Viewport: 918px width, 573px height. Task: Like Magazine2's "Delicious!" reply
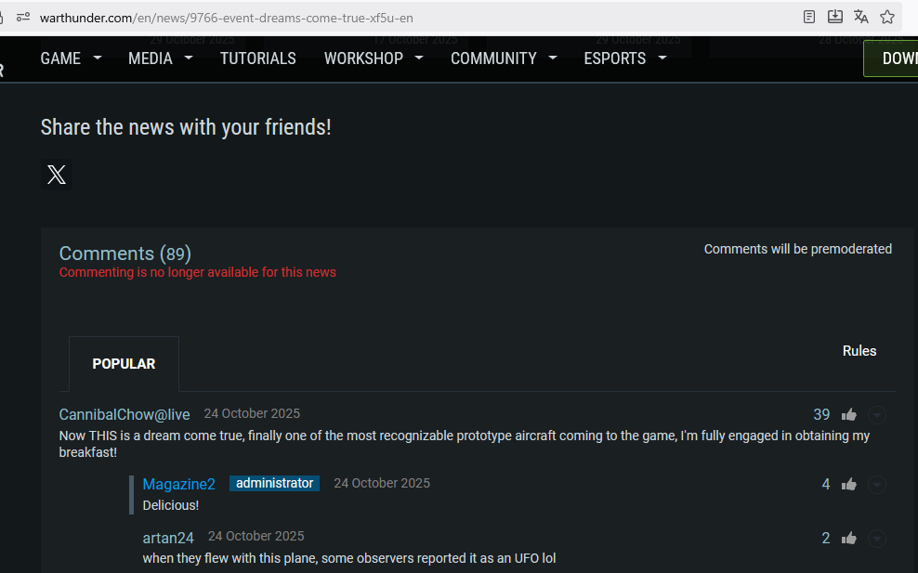[849, 485]
